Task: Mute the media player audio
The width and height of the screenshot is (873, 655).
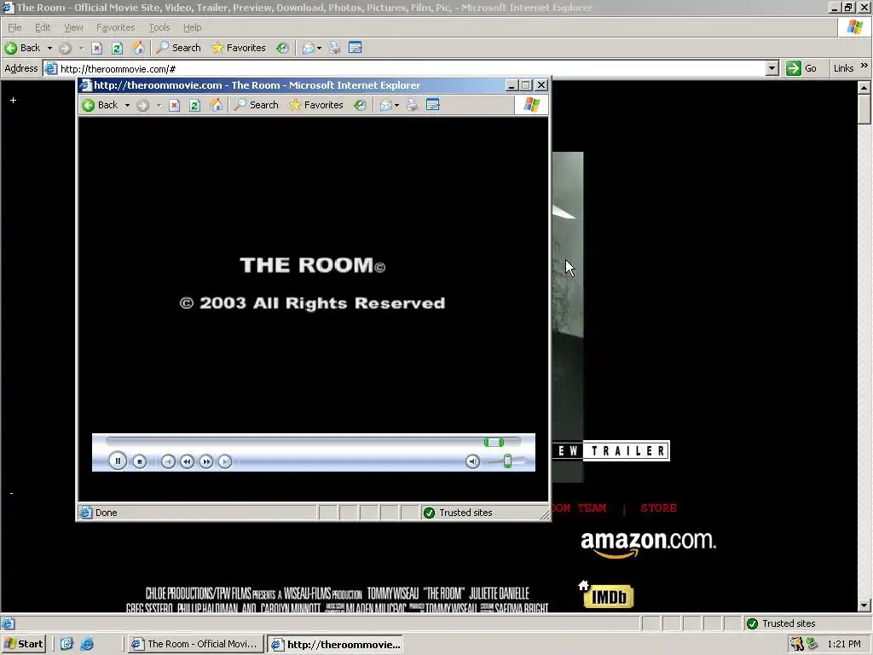Action: click(x=472, y=461)
